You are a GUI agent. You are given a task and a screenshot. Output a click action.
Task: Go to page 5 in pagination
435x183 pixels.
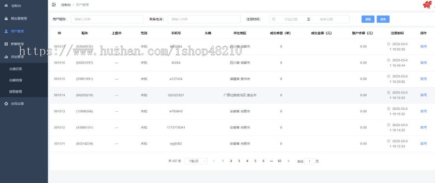(255, 161)
